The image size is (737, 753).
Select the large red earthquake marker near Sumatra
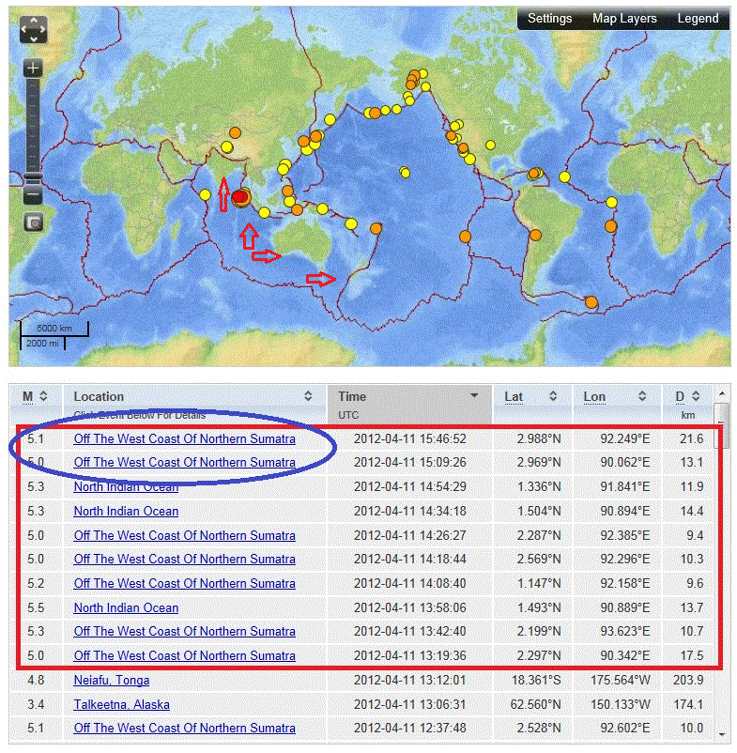[241, 197]
